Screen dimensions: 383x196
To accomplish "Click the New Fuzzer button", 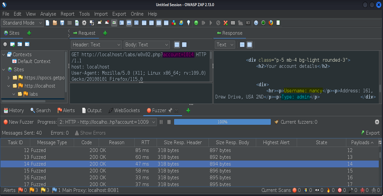I will (x=18, y=122).
